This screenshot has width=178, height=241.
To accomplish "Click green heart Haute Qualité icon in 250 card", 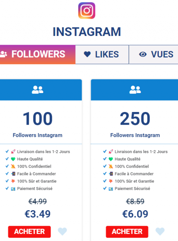I will tap(111, 159).
